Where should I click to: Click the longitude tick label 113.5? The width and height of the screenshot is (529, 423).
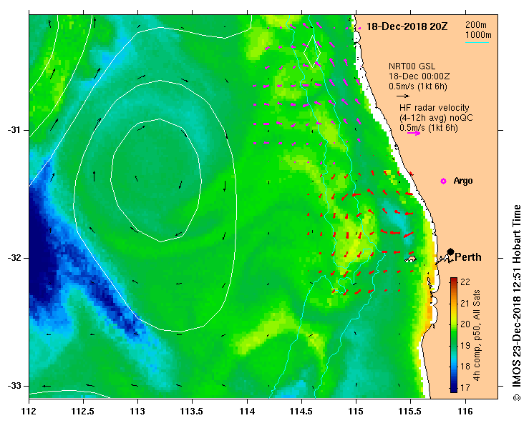point(193,412)
